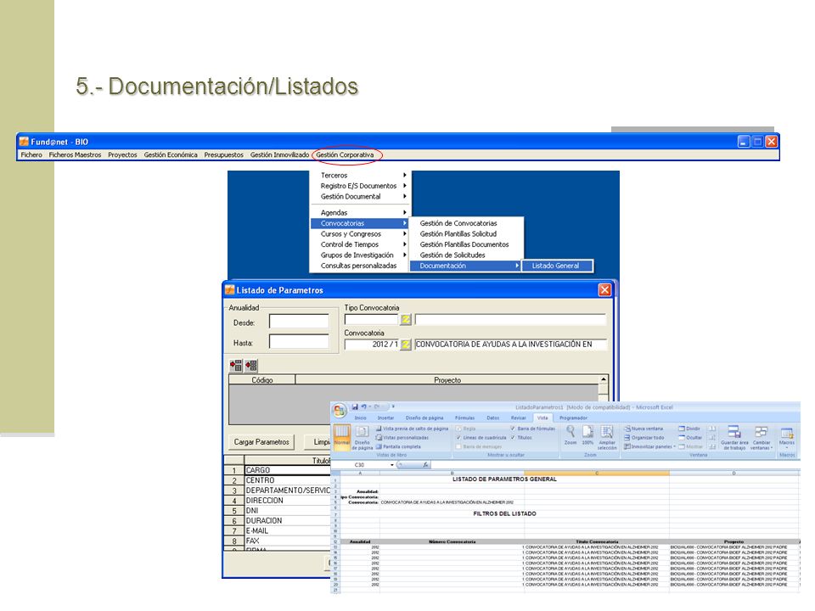Open the Gestión Corporativa menu
Image resolution: width=815 pixels, height=611 pixels.
pyautogui.click(x=345, y=154)
